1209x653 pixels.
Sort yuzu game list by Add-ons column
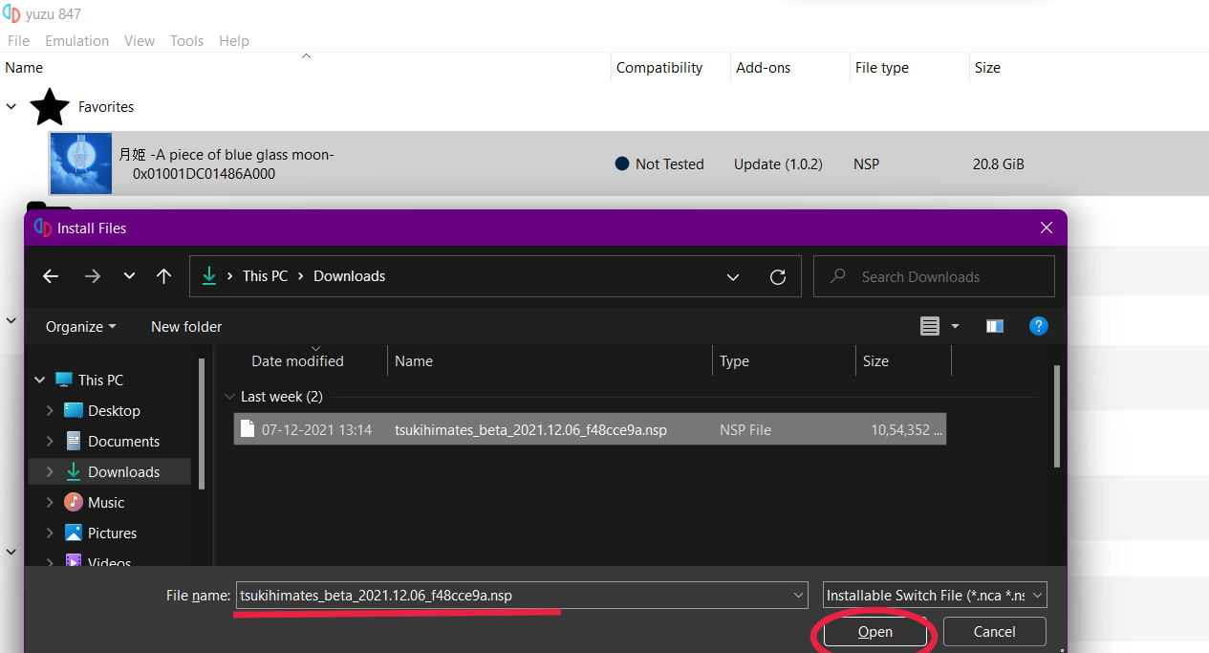764,68
